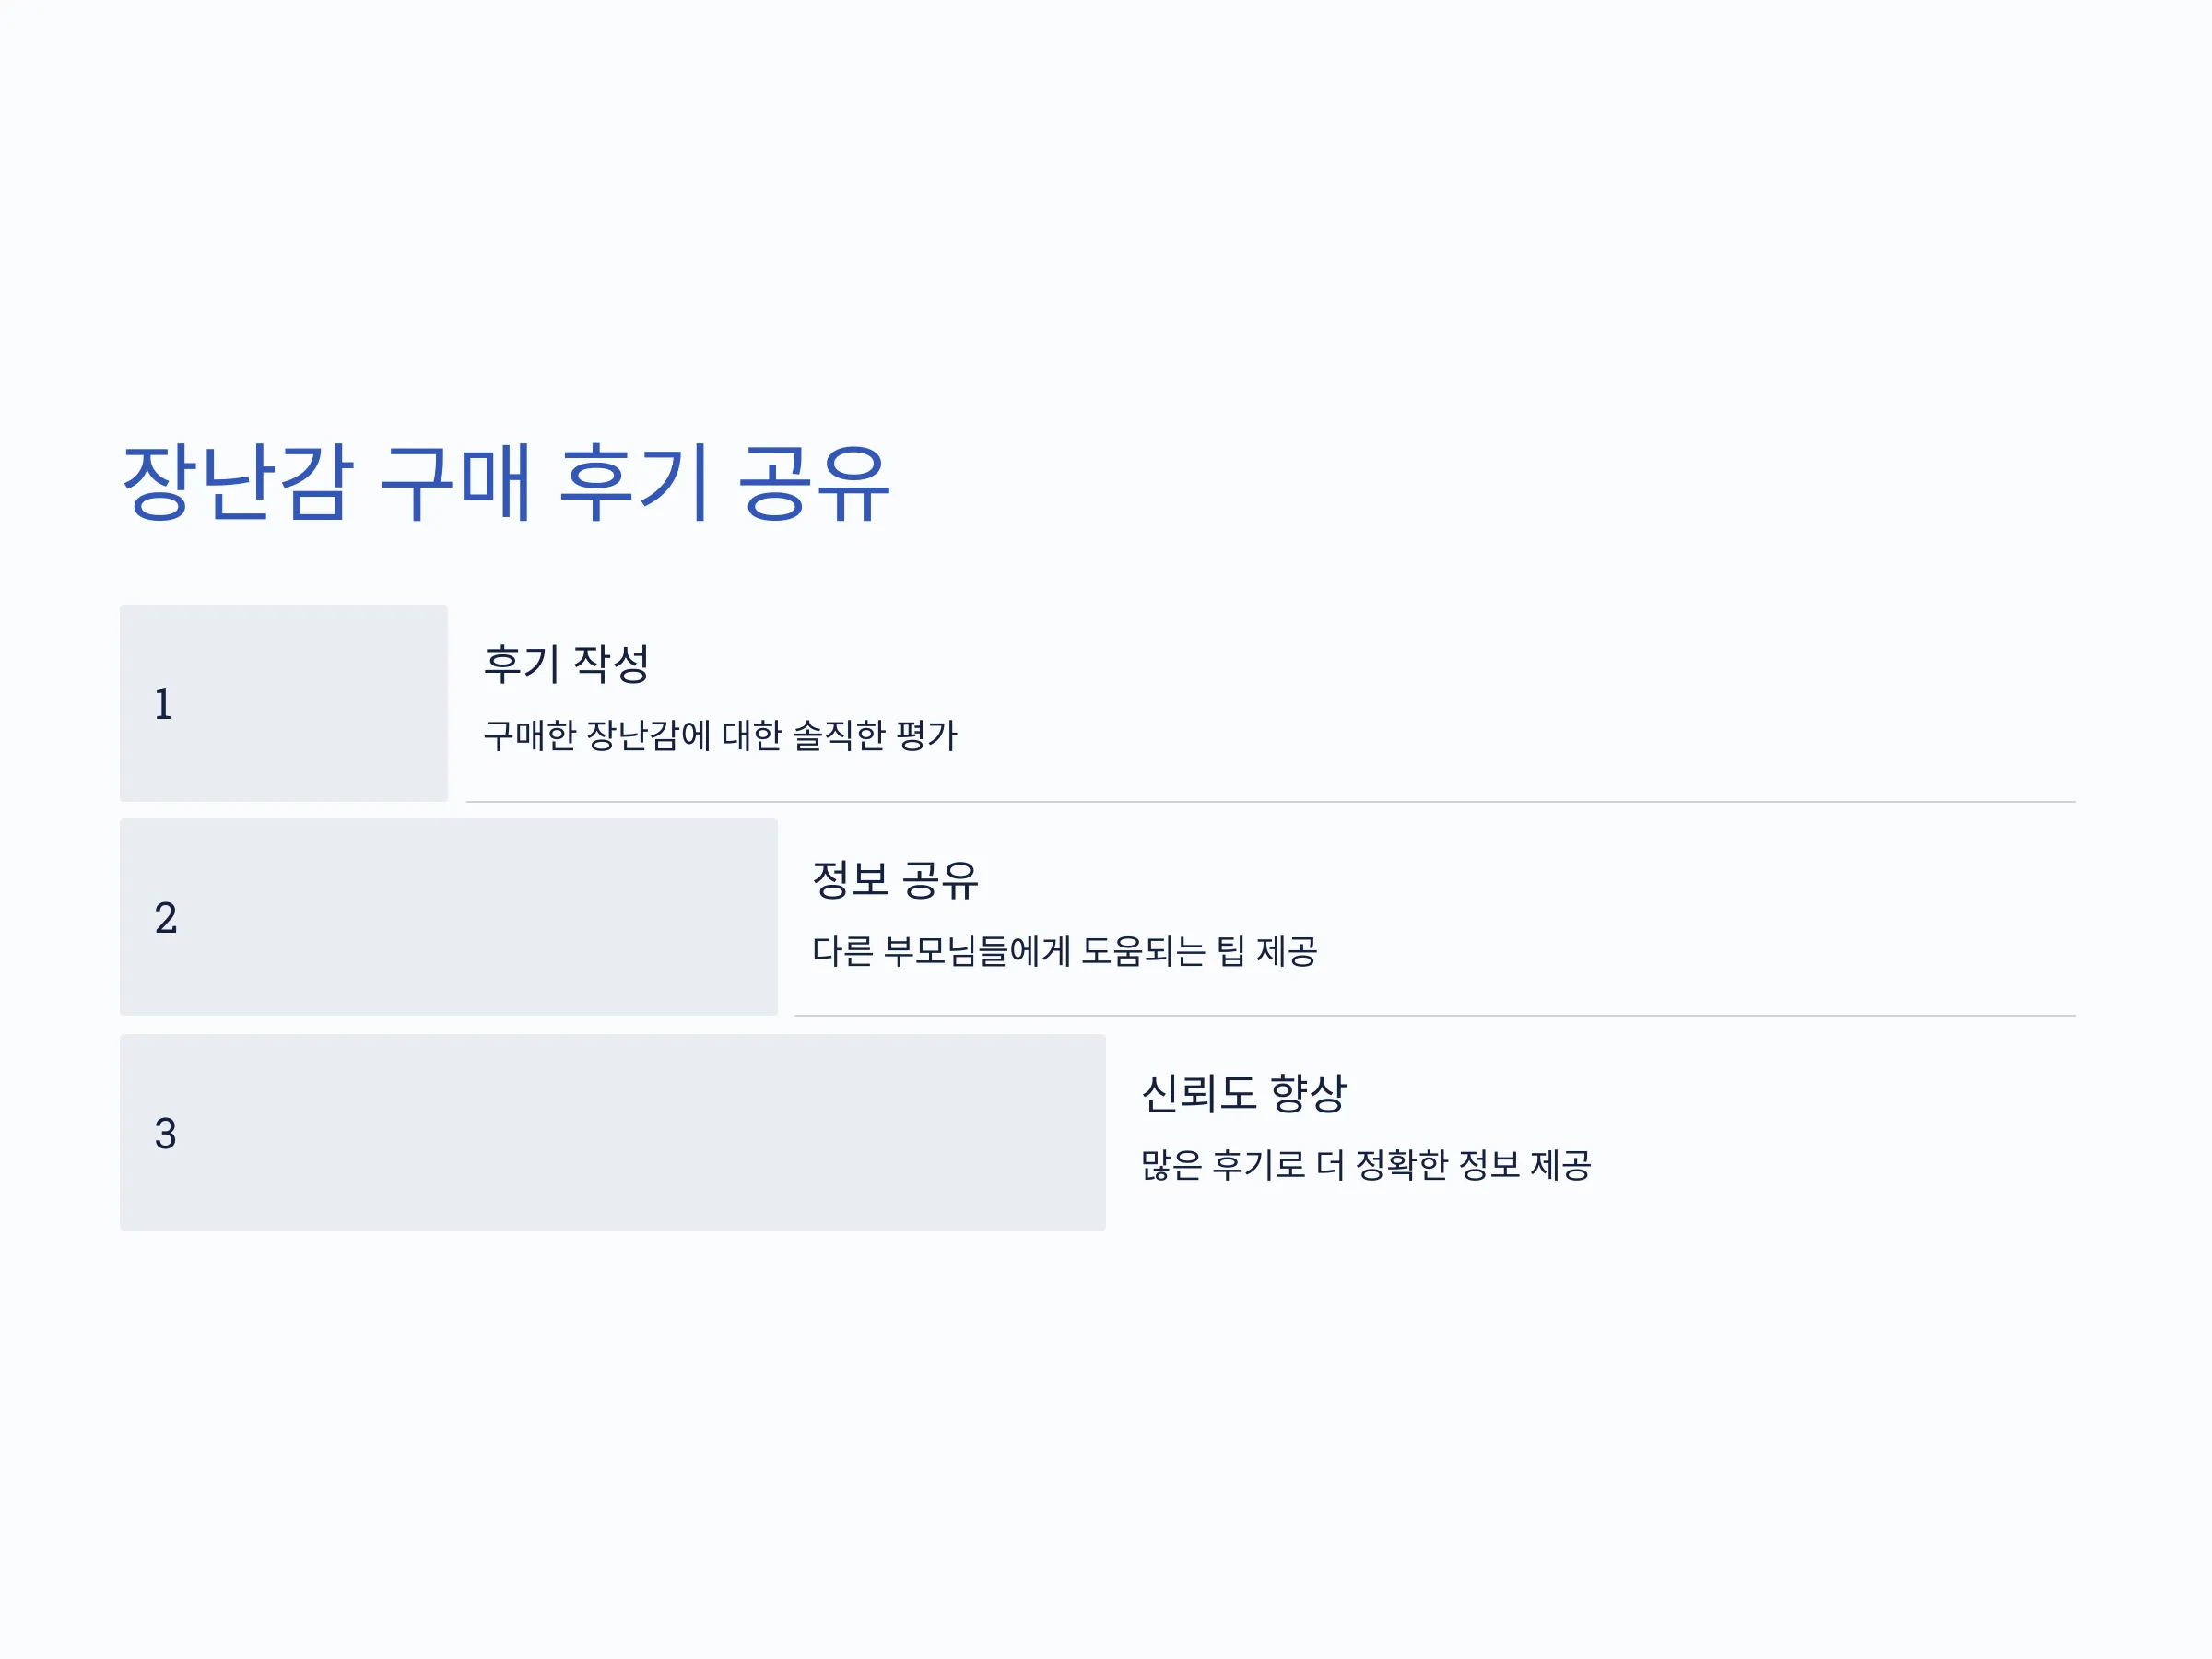Click the word 후기 in the title
The width and height of the screenshot is (2212, 1659).
(635, 484)
